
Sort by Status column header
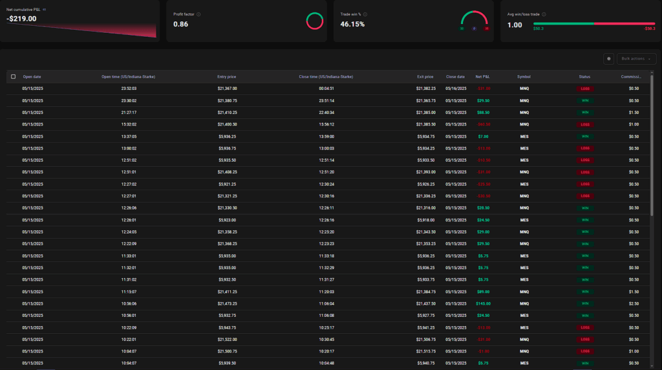click(x=584, y=77)
